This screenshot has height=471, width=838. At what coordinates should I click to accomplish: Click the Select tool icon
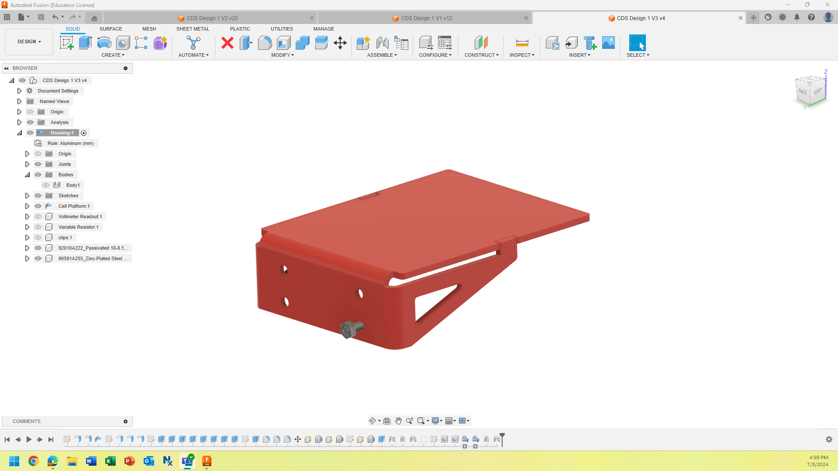pos(637,43)
